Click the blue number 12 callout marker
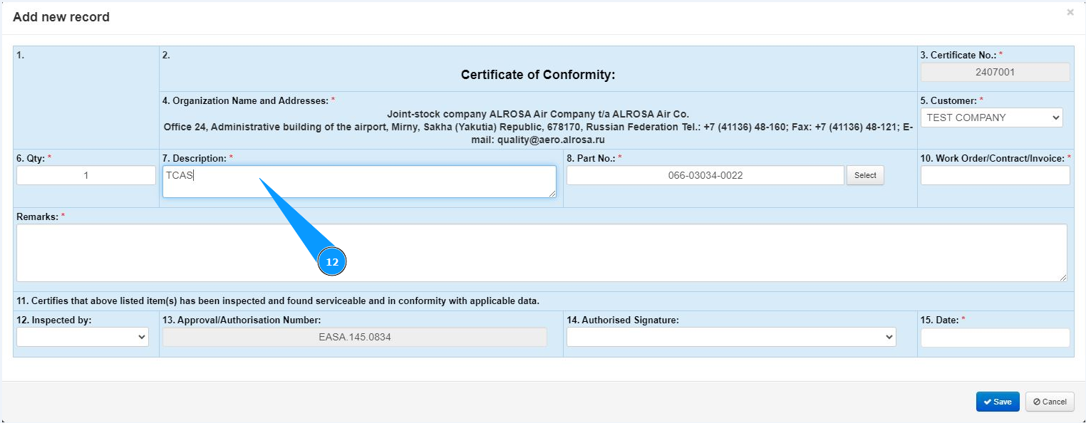 (332, 262)
